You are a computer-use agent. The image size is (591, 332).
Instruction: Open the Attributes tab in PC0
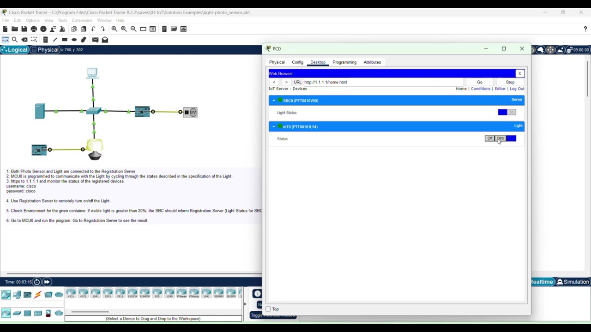point(372,62)
